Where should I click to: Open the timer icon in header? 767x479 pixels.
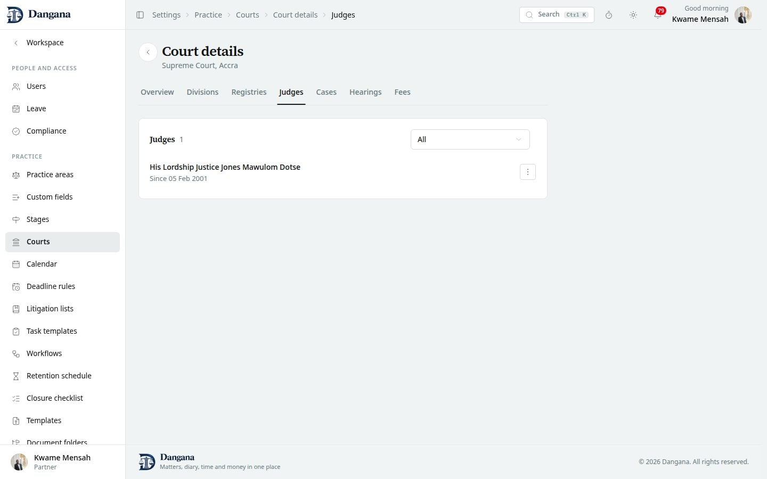[x=609, y=15]
